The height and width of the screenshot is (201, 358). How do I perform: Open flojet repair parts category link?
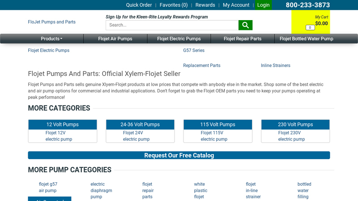pyautogui.click(x=148, y=190)
